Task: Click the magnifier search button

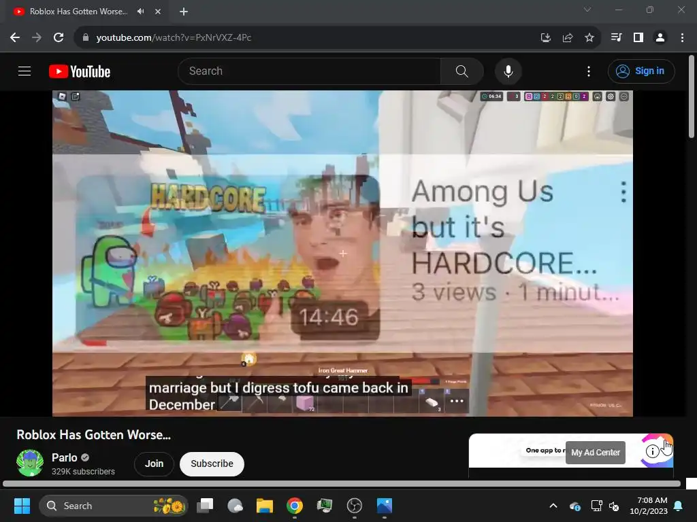Action: (x=462, y=71)
